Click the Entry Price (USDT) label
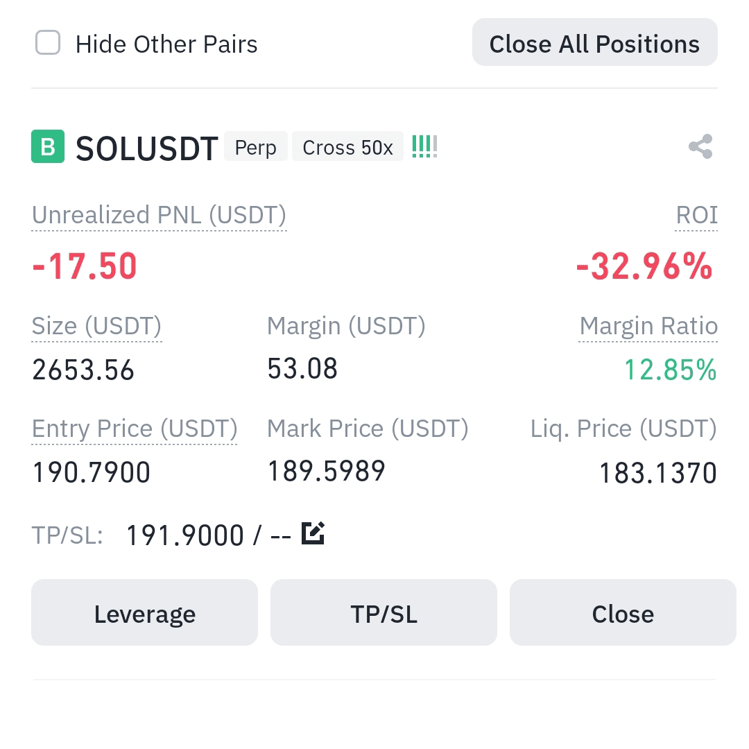 pyautogui.click(x=135, y=429)
